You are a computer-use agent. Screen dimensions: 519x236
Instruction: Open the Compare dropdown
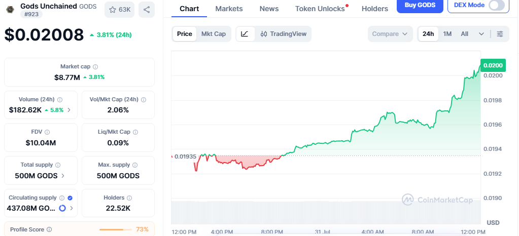tap(390, 34)
